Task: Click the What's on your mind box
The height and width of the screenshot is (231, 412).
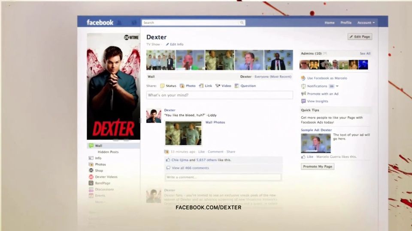Action: point(220,95)
